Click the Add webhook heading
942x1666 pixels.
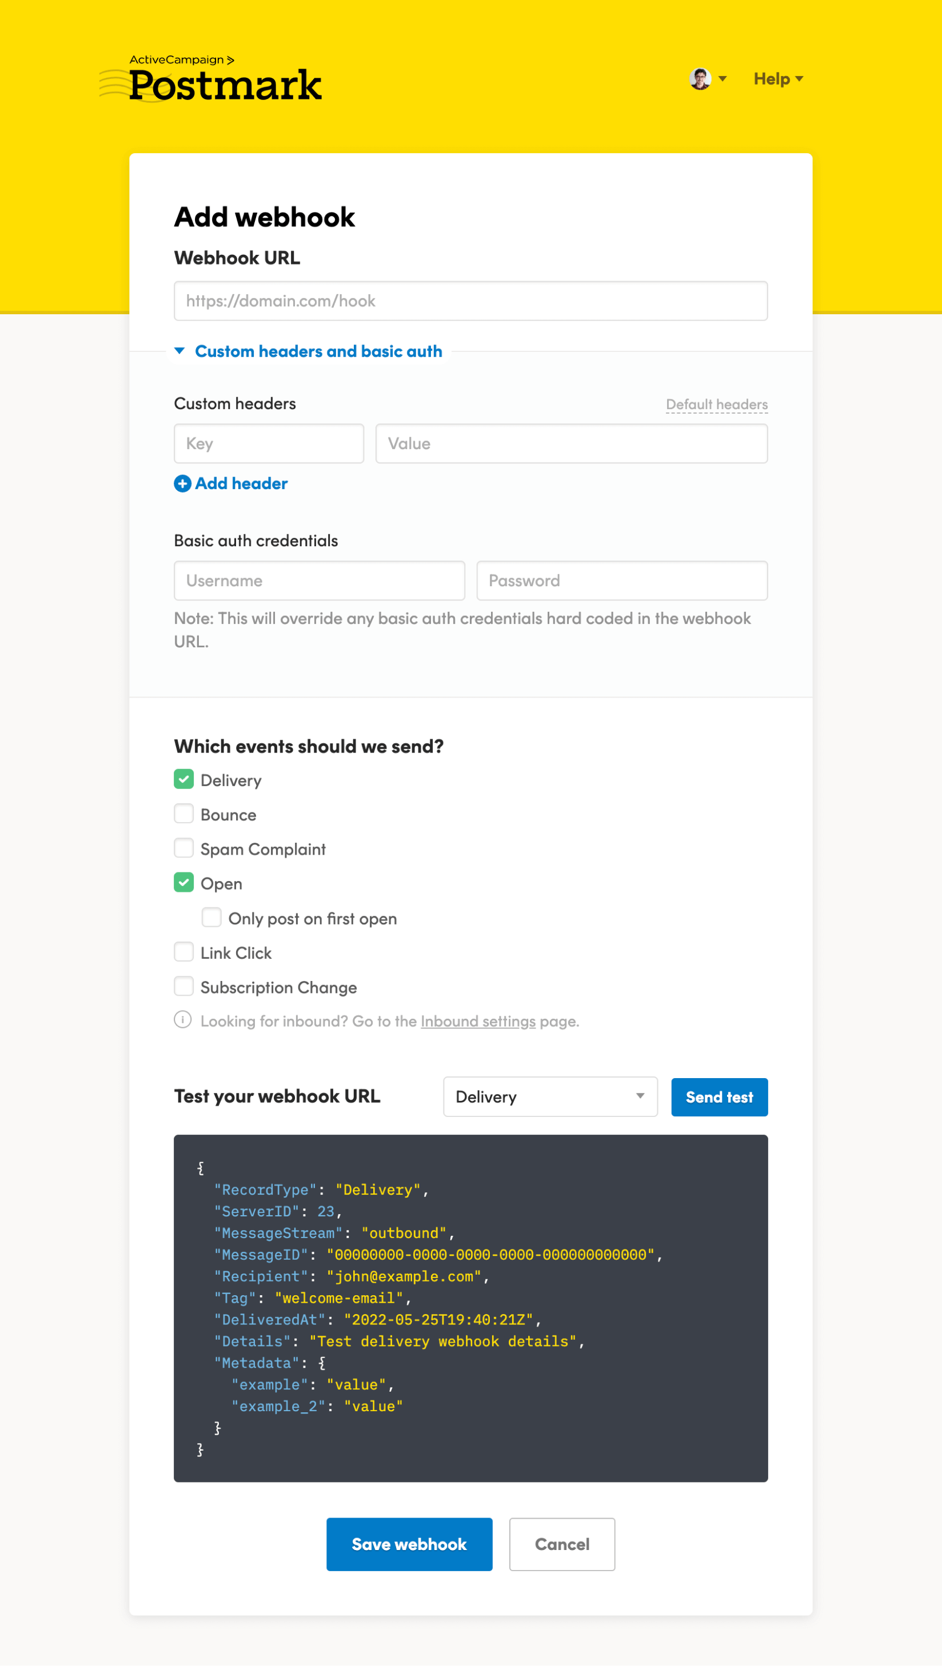265,217
